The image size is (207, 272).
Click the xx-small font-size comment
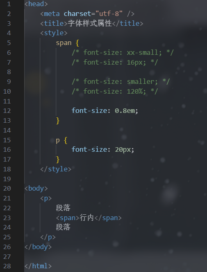coord(123,52)
